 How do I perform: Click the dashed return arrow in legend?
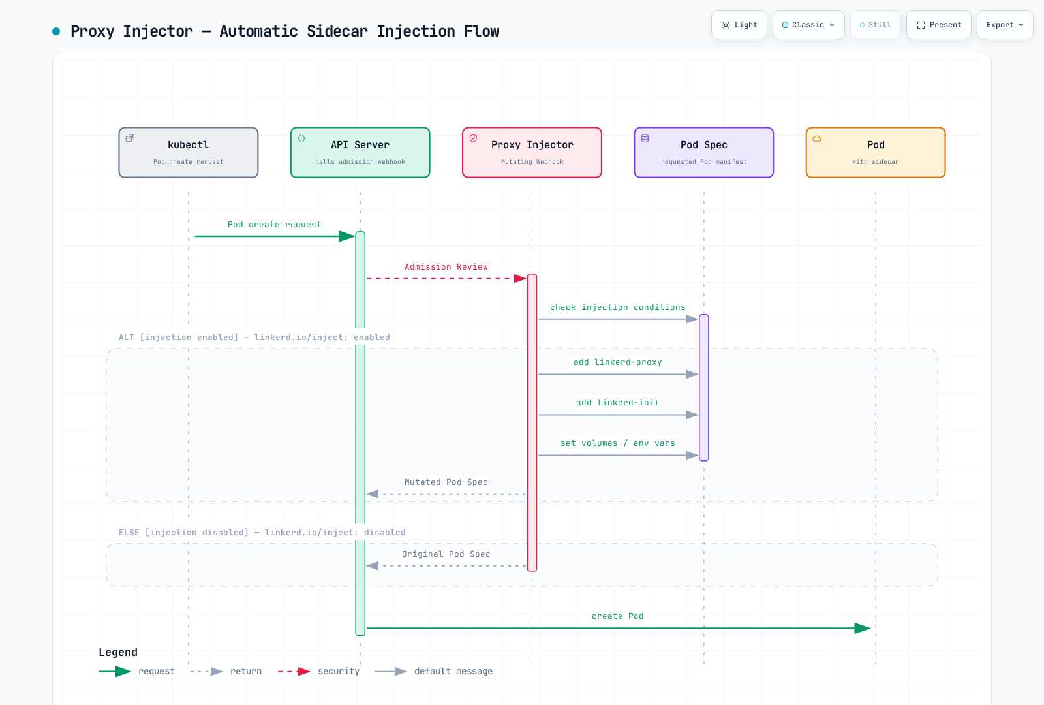(207, 671)
